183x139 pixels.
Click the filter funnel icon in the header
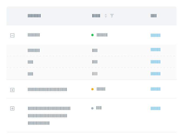coord(112,16)
